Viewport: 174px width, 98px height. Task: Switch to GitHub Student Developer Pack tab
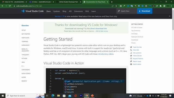pos(69,2)
